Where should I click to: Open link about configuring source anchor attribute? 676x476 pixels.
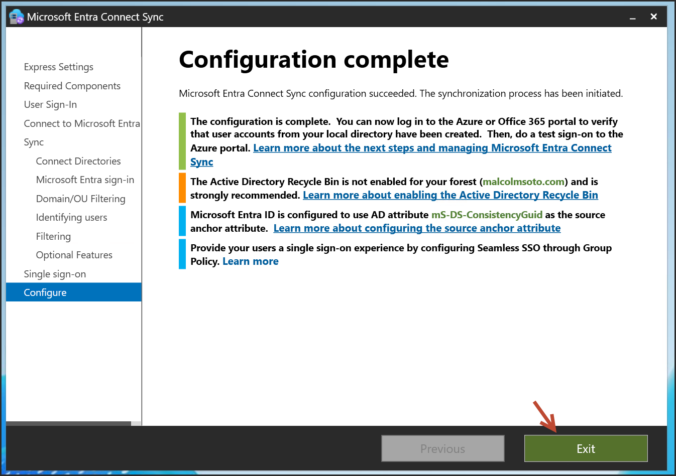(417, 228)
